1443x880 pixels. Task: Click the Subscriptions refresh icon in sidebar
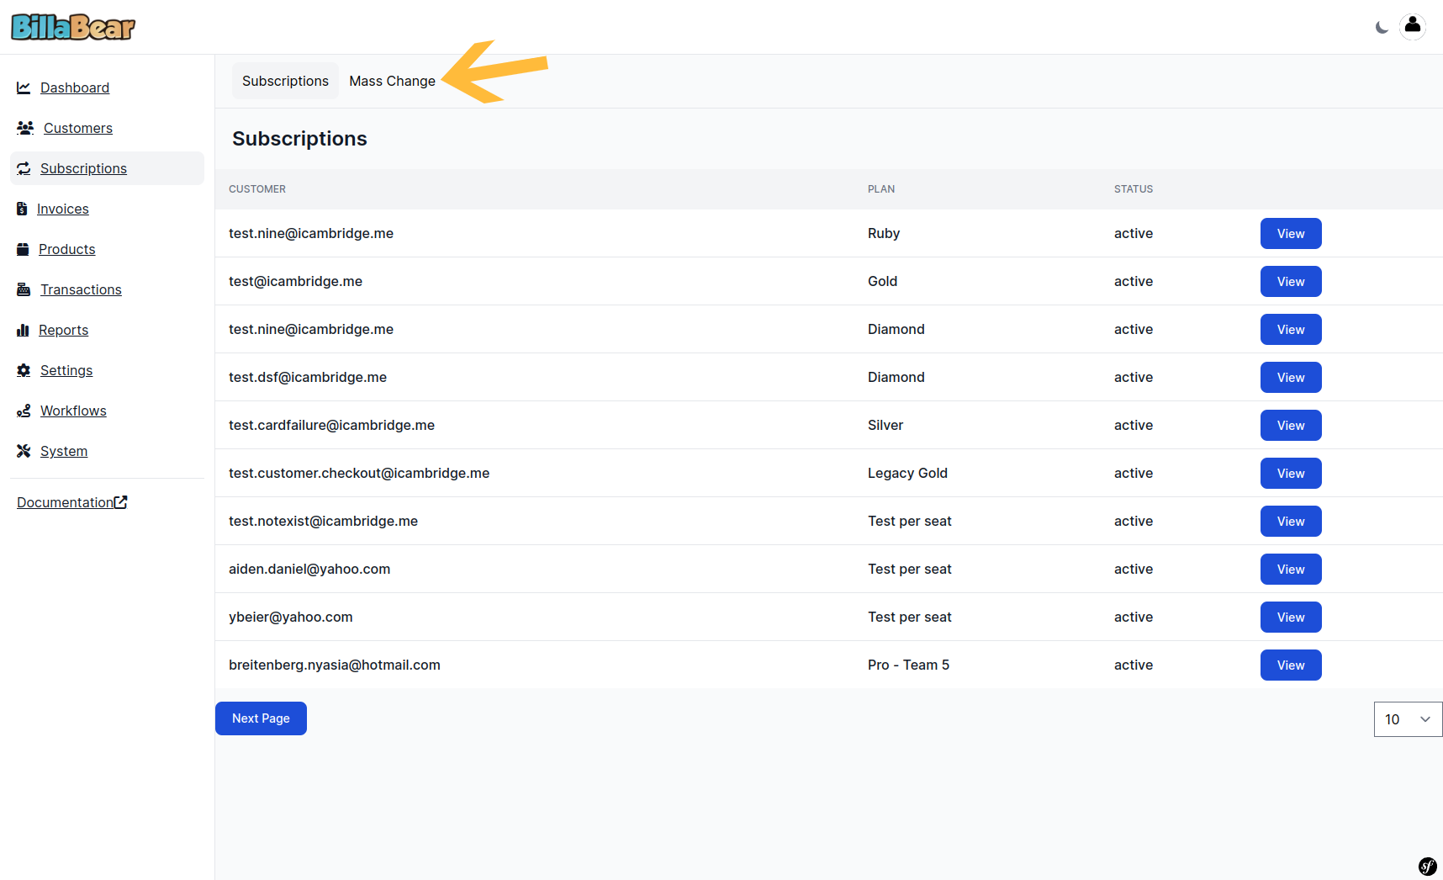click(x=24, y=168)
